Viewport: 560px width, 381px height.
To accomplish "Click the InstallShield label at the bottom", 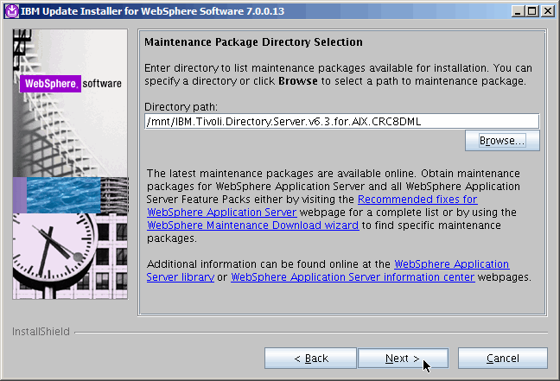I will 41,331.
